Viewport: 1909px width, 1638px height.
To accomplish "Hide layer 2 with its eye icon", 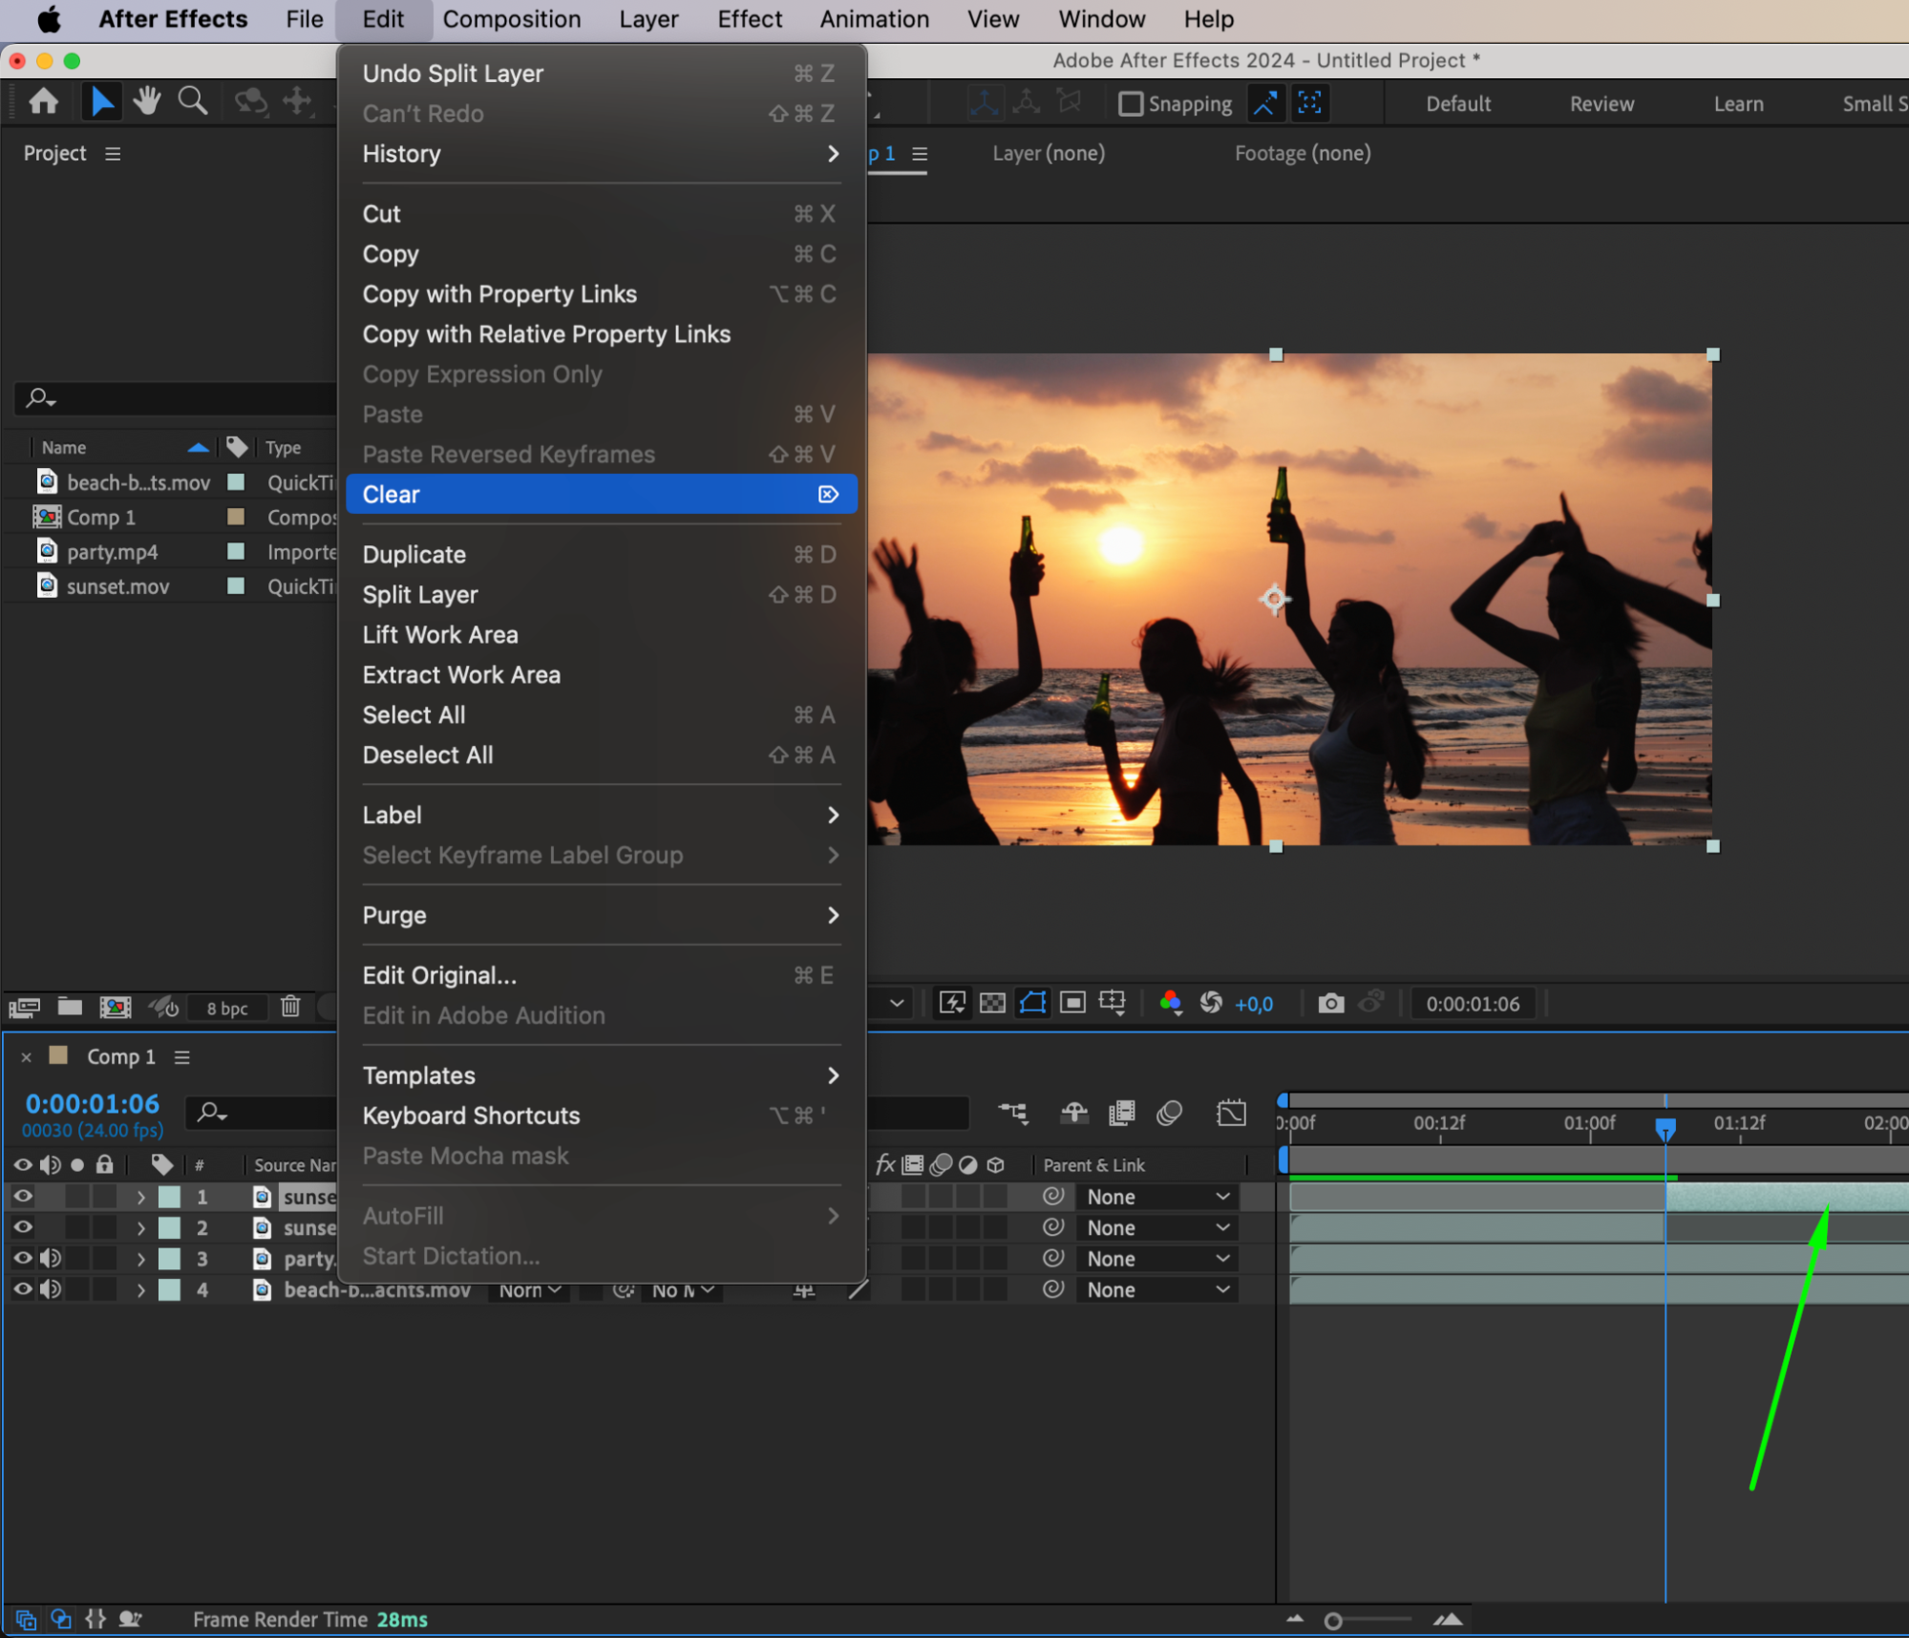I will (x=23, y=1227).
